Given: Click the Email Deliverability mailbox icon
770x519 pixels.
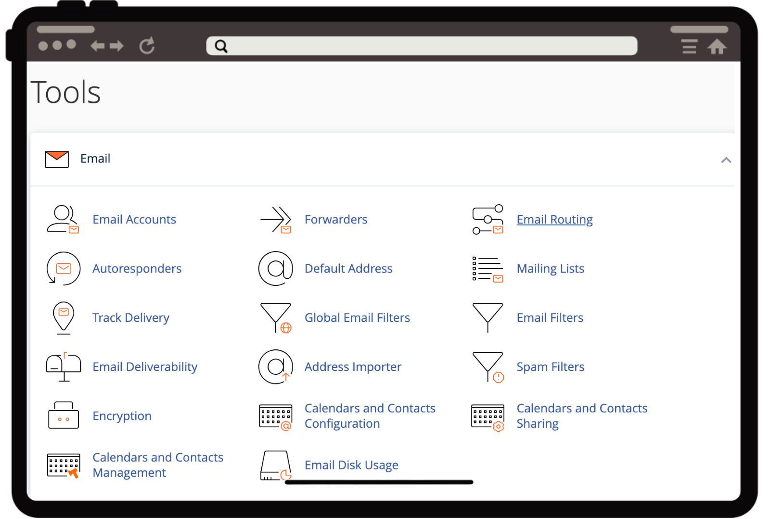Looking at the screenshot, I should 64,367.
